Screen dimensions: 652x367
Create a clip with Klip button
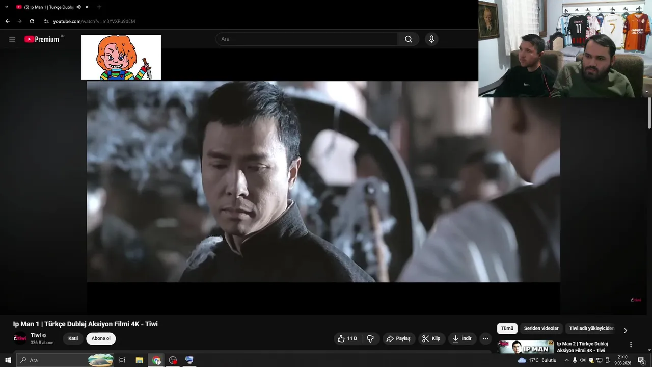(x=431, y=338)
